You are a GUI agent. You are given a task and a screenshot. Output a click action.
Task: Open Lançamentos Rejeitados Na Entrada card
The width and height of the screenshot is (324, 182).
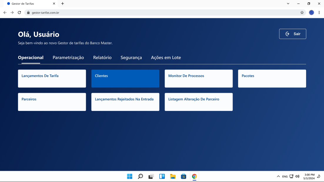pyautogui.click(x=125, y=102)
